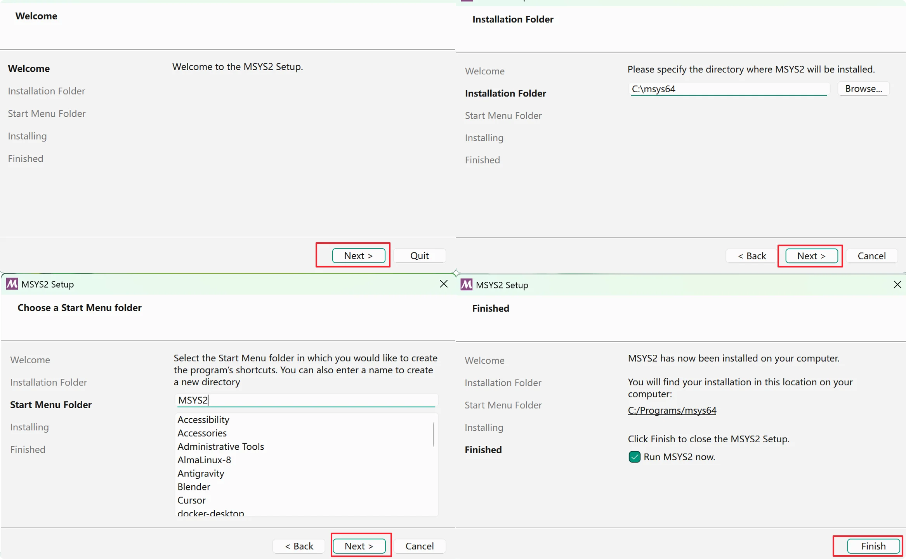The image size is (906, 559).
Task: Click the Start Menu folder list scrollbar
Action: 433,434
